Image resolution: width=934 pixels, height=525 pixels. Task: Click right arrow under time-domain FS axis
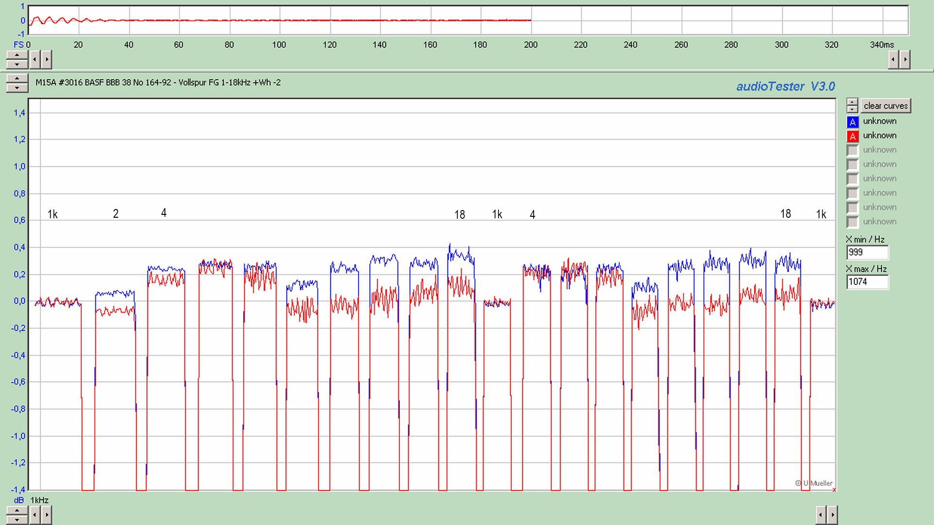(47, 60)
